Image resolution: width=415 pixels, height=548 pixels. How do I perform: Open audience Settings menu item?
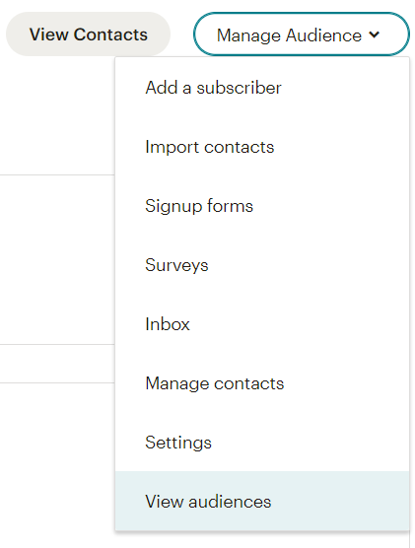coord(262,443)
